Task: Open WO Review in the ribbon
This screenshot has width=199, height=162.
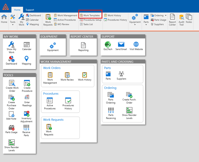Action: pos(62,24)
